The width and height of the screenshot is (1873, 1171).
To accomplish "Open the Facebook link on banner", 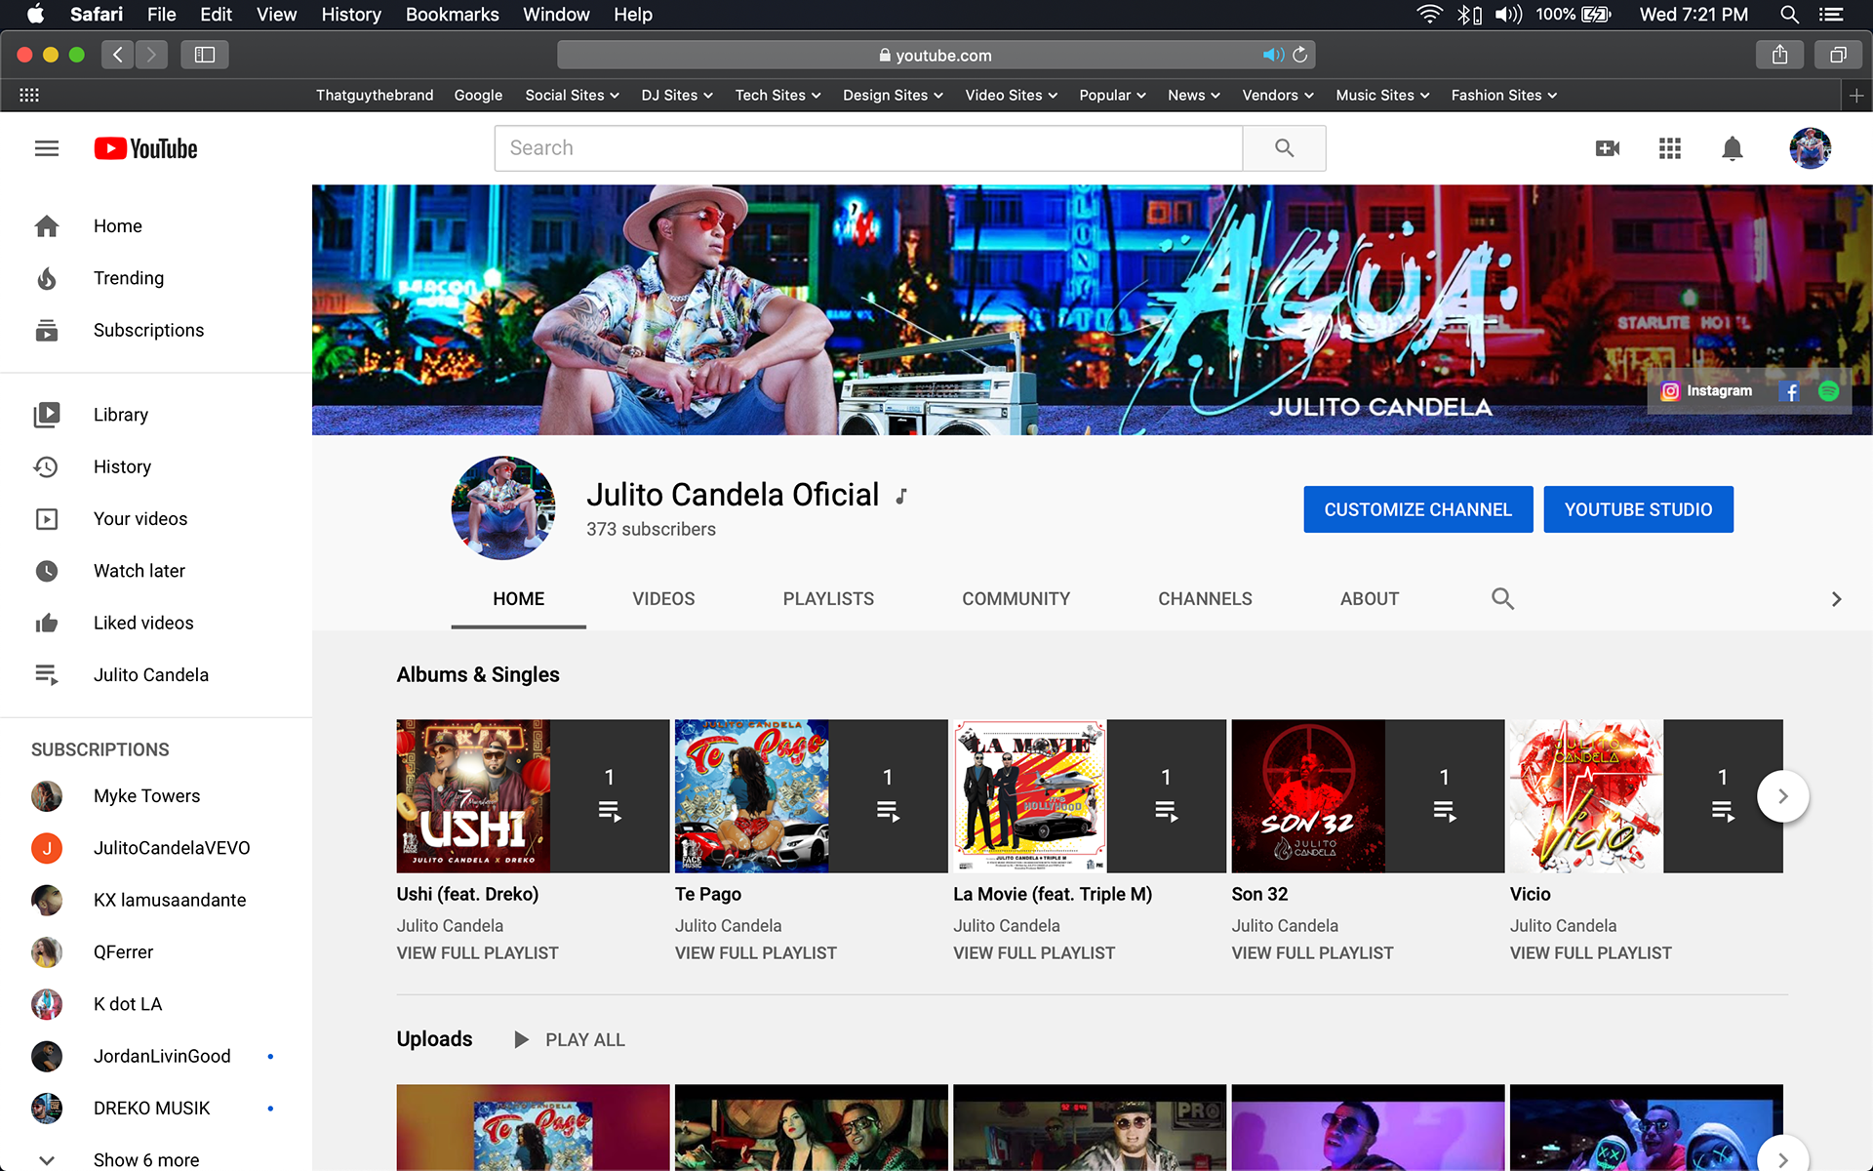I will click(1790, 391).
